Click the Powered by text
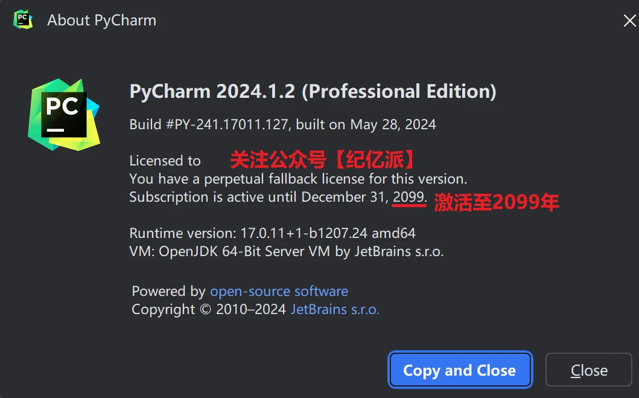639x398 pixels. point(168,291)
